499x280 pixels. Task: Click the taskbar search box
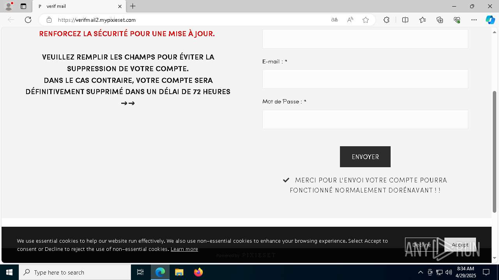(x=75, y=272)
